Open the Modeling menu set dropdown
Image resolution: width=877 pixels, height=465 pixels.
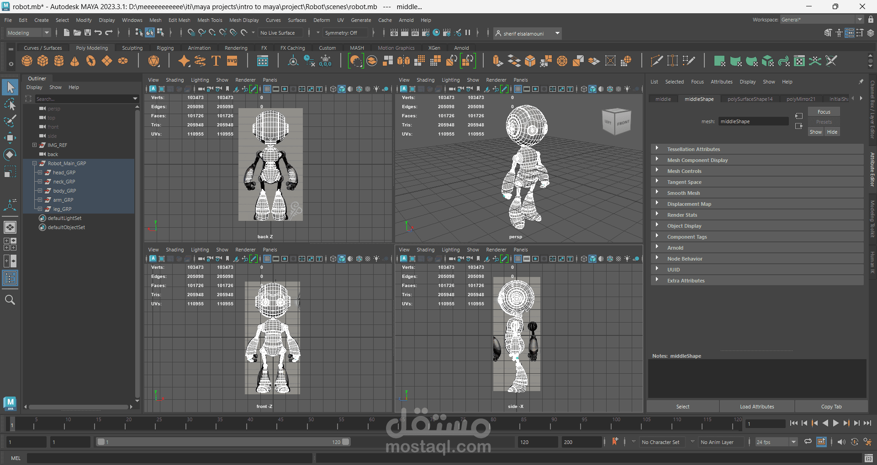28,33
